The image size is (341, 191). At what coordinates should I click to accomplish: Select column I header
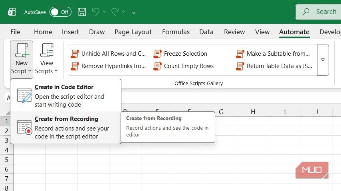[x=285, y=112]
